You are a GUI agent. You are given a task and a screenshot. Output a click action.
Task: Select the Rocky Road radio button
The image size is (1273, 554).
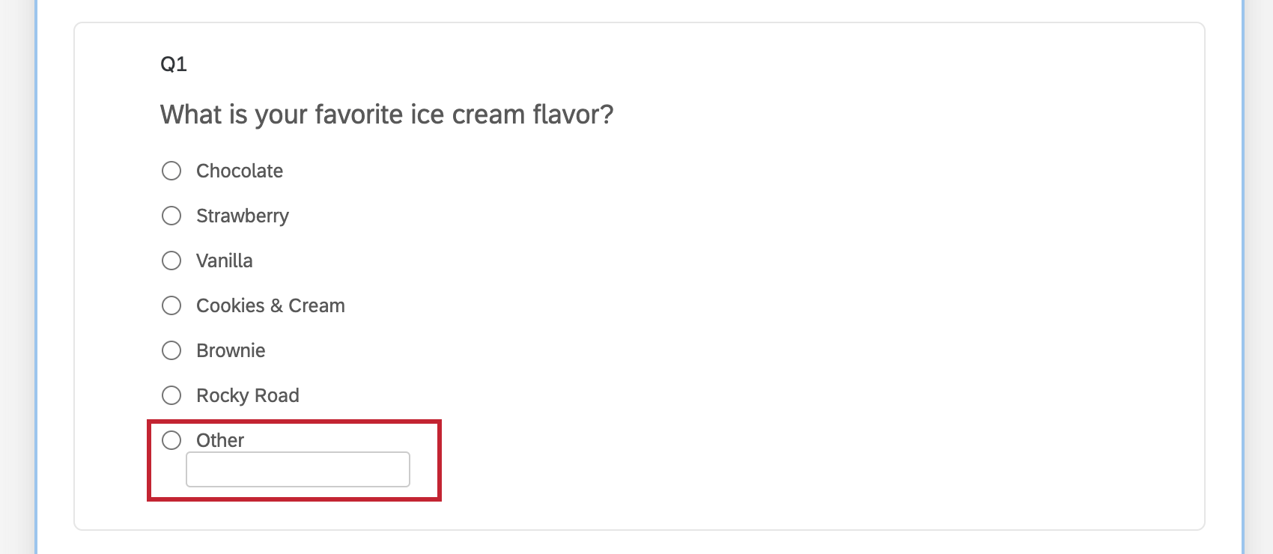click(x=171, y=395)
